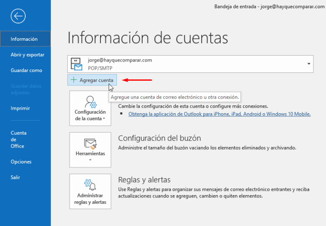
Task: Click the POP/SMTP account type label
Action: coord(100,68)
